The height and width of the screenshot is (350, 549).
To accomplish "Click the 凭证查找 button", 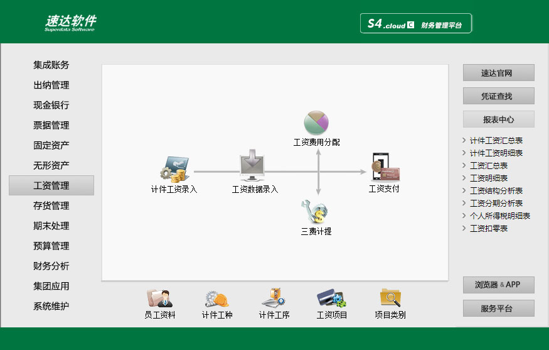I will pos(499,96).
